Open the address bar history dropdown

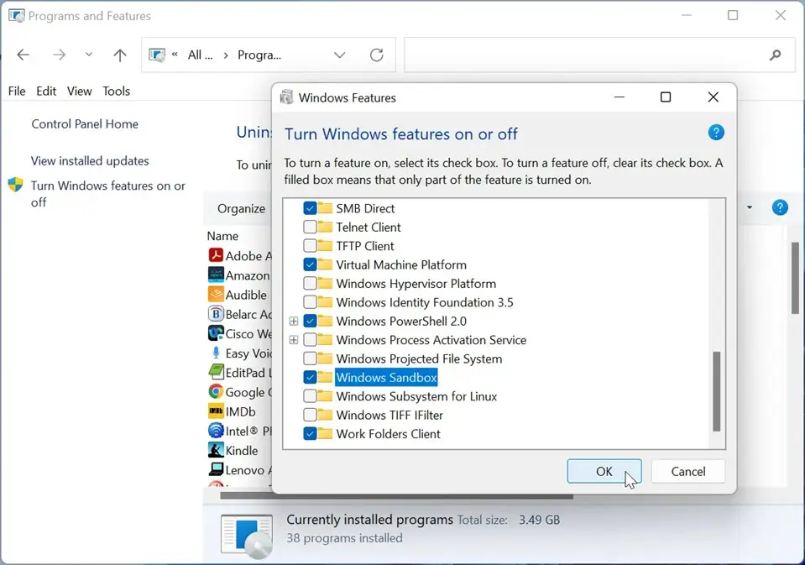[339, 55]
